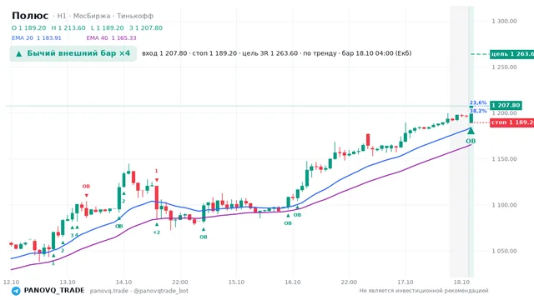The height and width of the screenshot is (300, 534).
Task: Click the PANOVQ_TRADE channel name
Action: point(54,291)
